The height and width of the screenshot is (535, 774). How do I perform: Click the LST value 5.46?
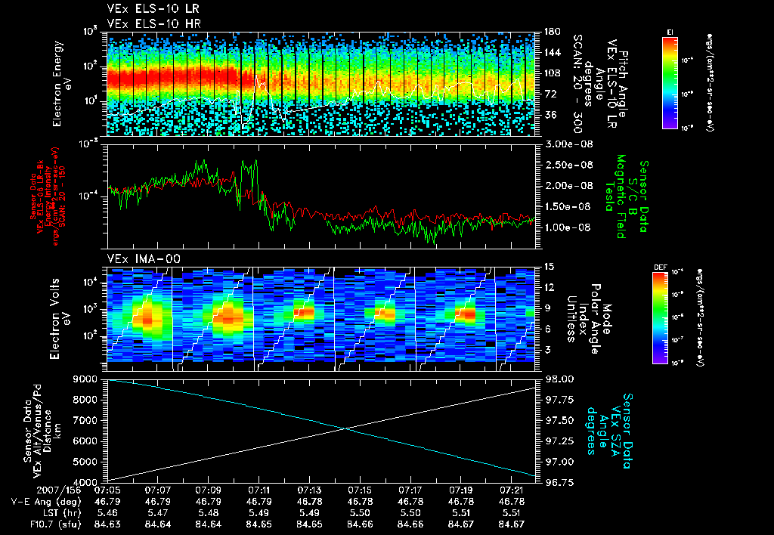pos(107,513)
